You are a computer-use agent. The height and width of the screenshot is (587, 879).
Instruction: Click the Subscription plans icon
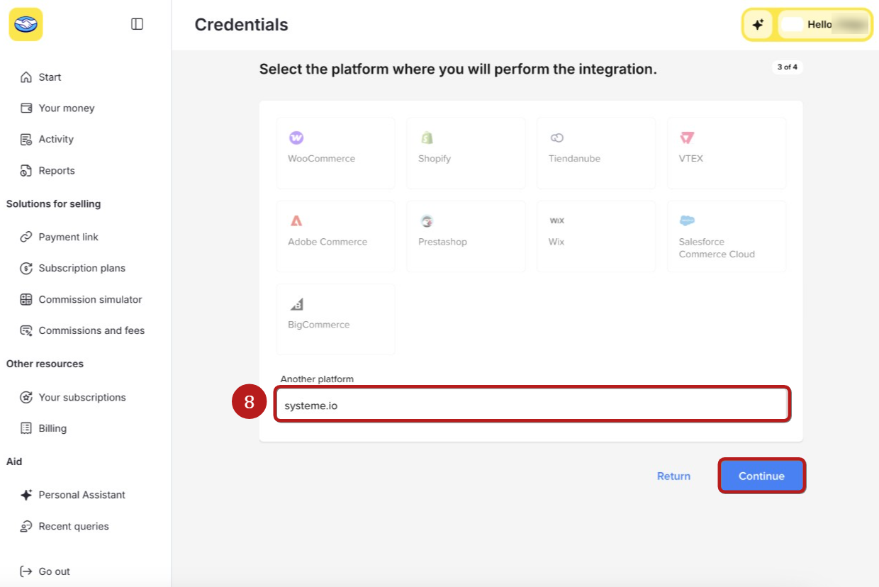[x=26, y=269]
